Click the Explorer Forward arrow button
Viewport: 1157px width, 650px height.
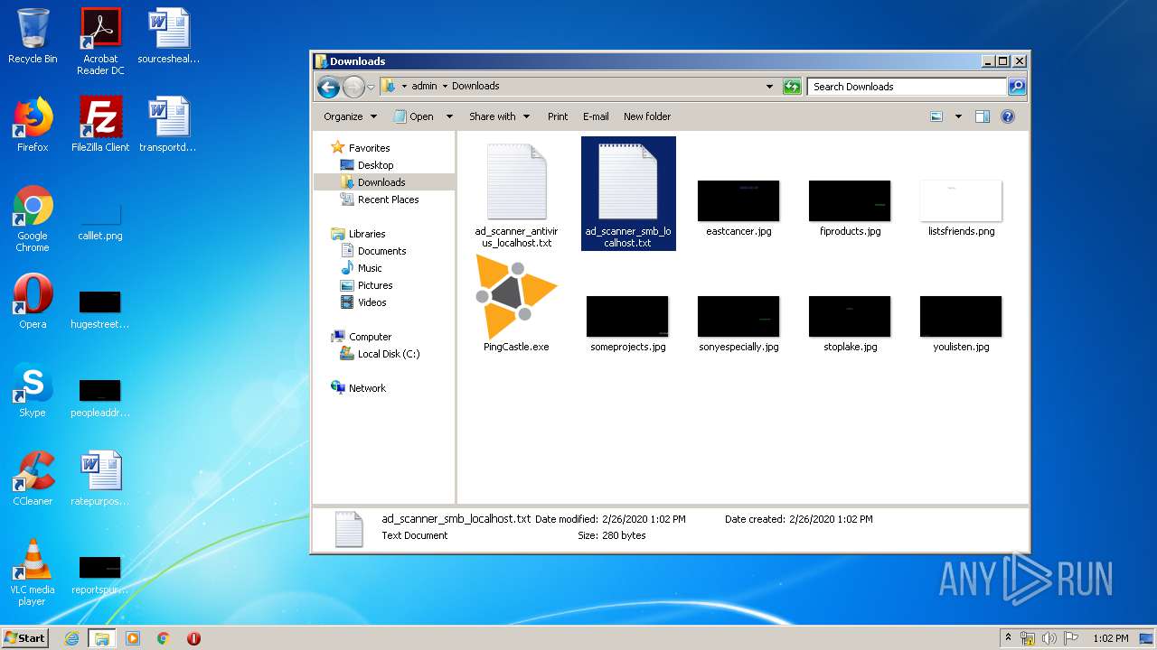tap(353, 87)
